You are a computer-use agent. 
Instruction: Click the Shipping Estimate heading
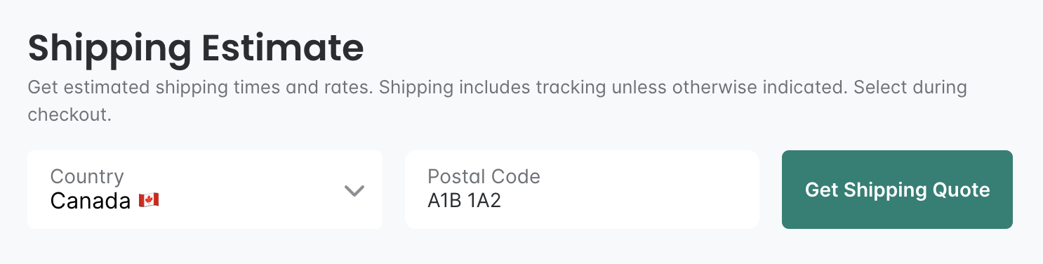[196, 49]
